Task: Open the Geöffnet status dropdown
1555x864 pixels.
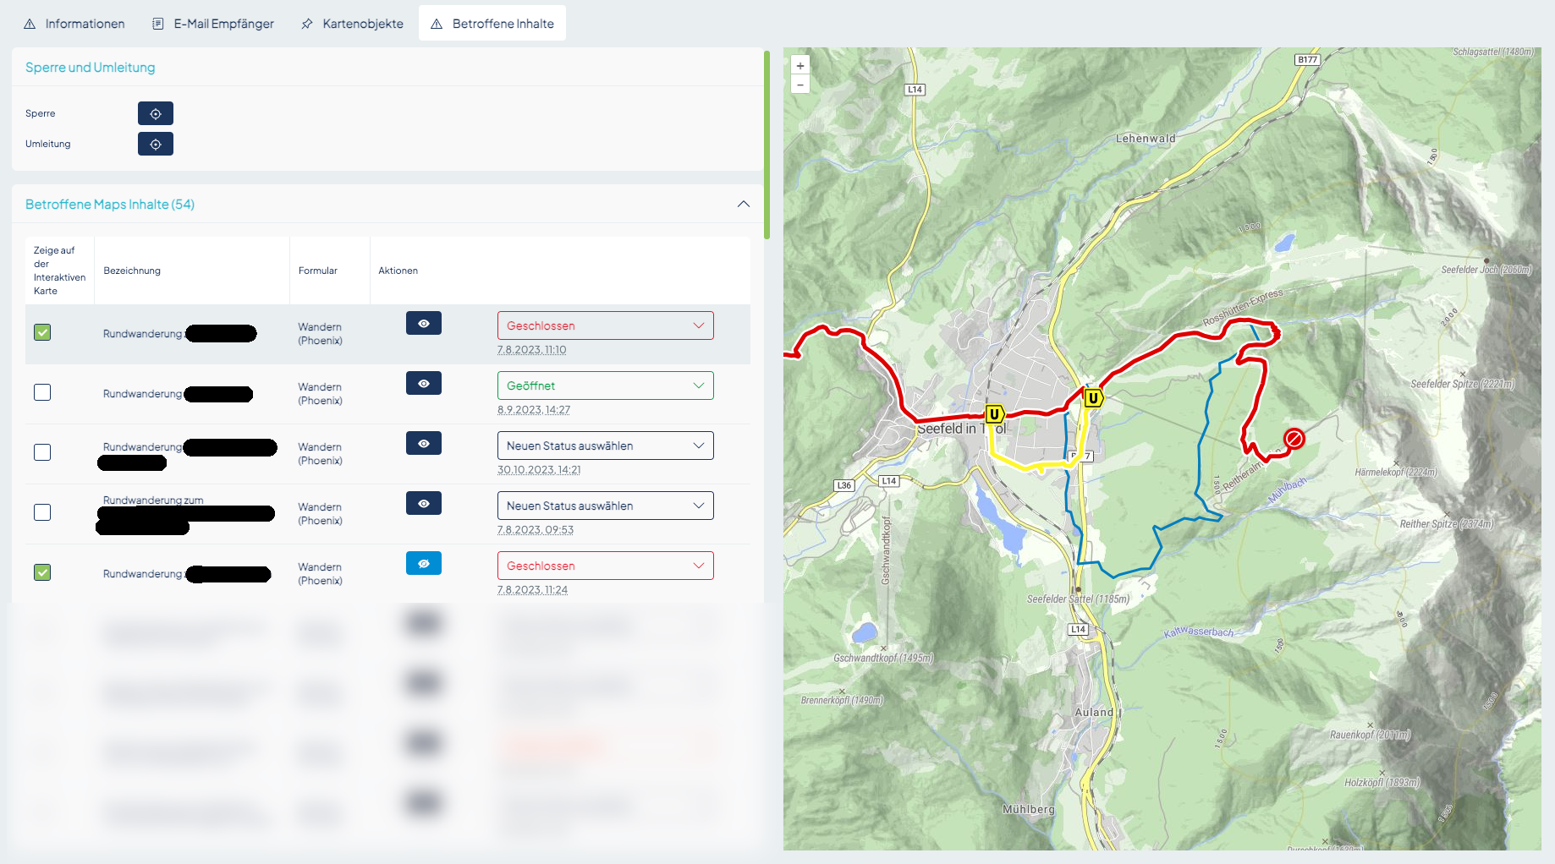Action: coord(606,386)
